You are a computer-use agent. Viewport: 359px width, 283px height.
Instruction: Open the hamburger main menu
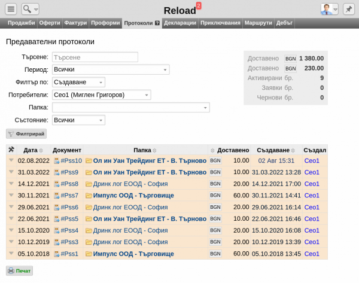point(11,9)
